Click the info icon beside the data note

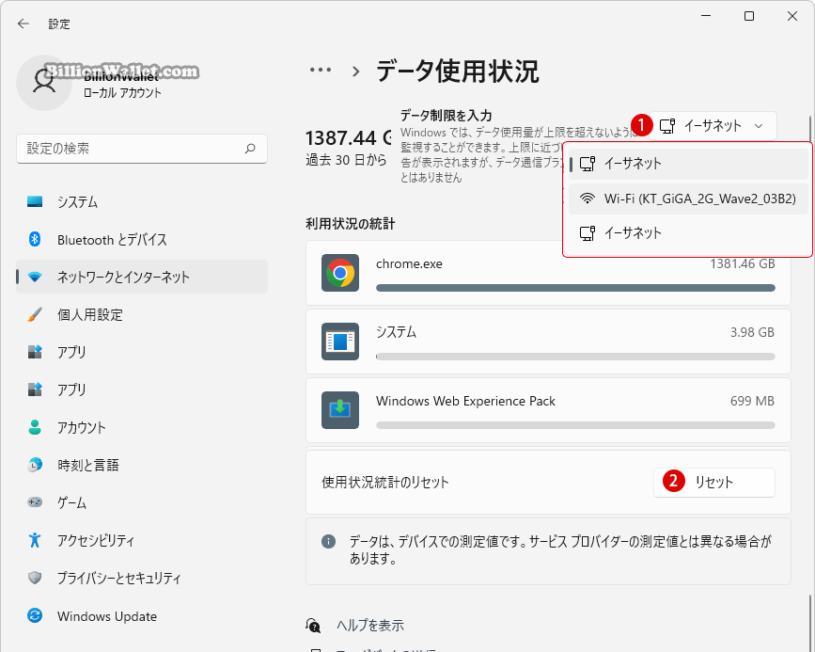pyautogui.click(x=328, y=541)
